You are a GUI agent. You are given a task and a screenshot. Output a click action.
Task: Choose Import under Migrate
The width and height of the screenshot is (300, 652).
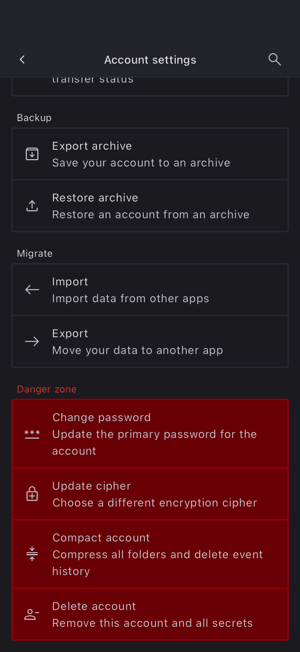(x=150, y=290)
